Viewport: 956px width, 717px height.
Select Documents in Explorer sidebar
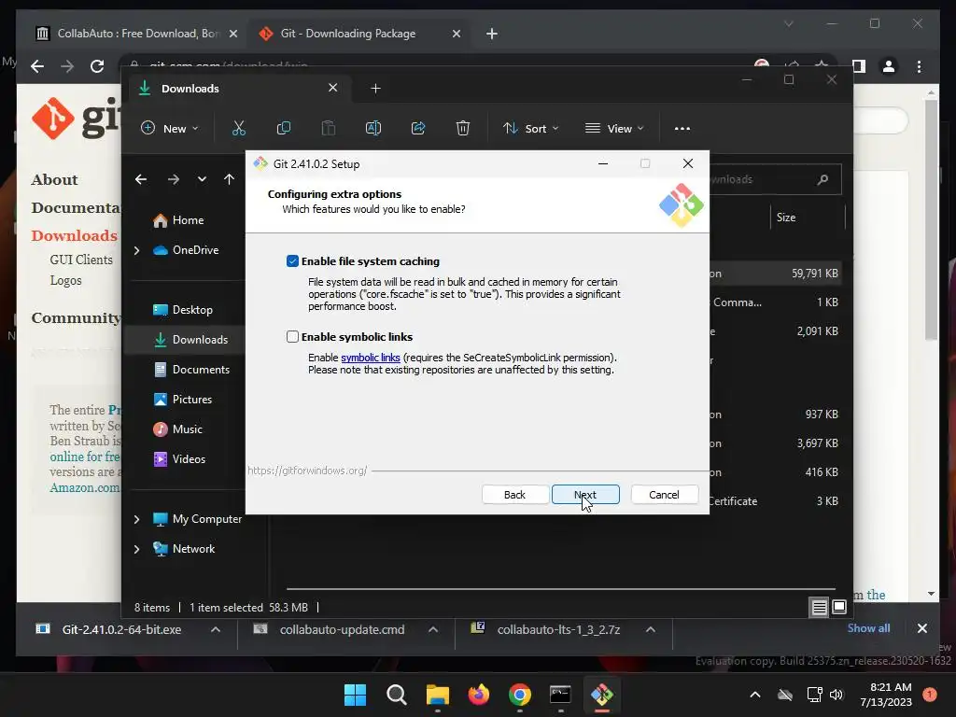click(x=192, y=370)
